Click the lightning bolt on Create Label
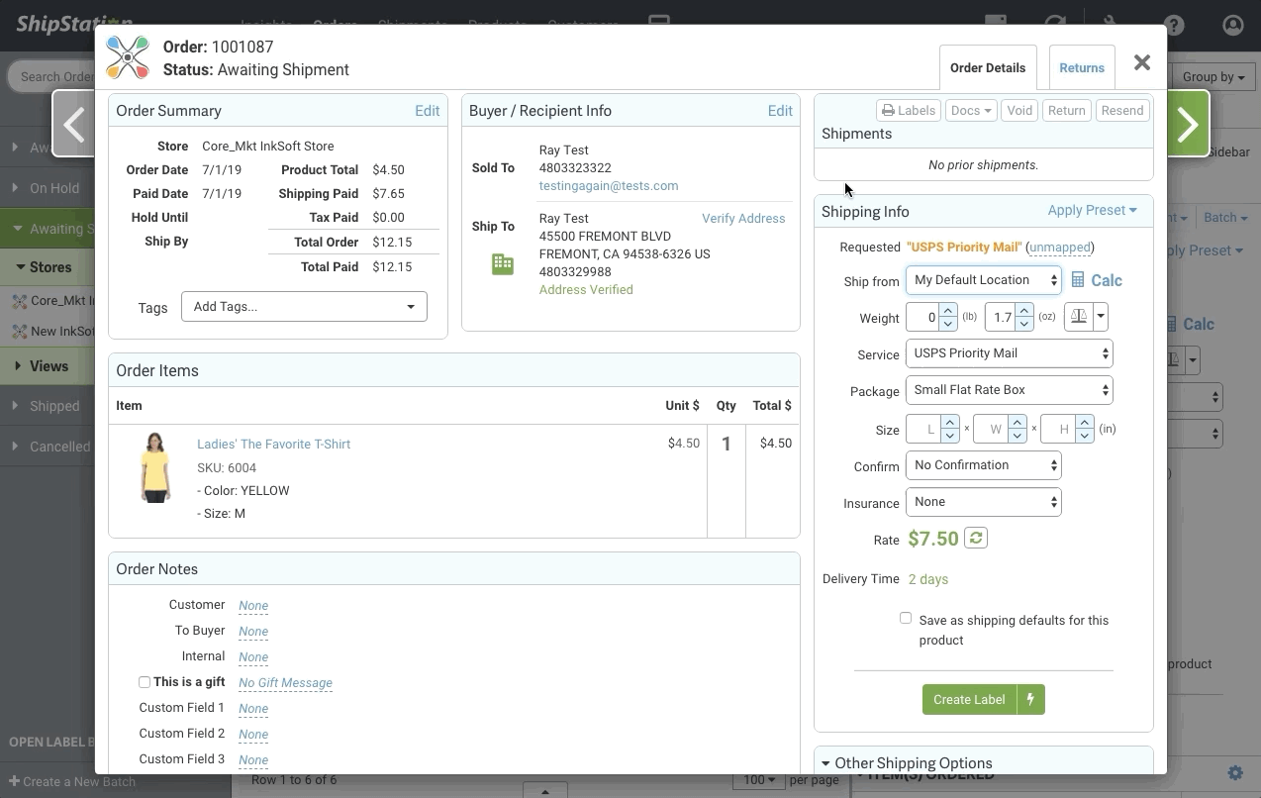Screen dimensions: 1261x798 (x=1030, y=699)
